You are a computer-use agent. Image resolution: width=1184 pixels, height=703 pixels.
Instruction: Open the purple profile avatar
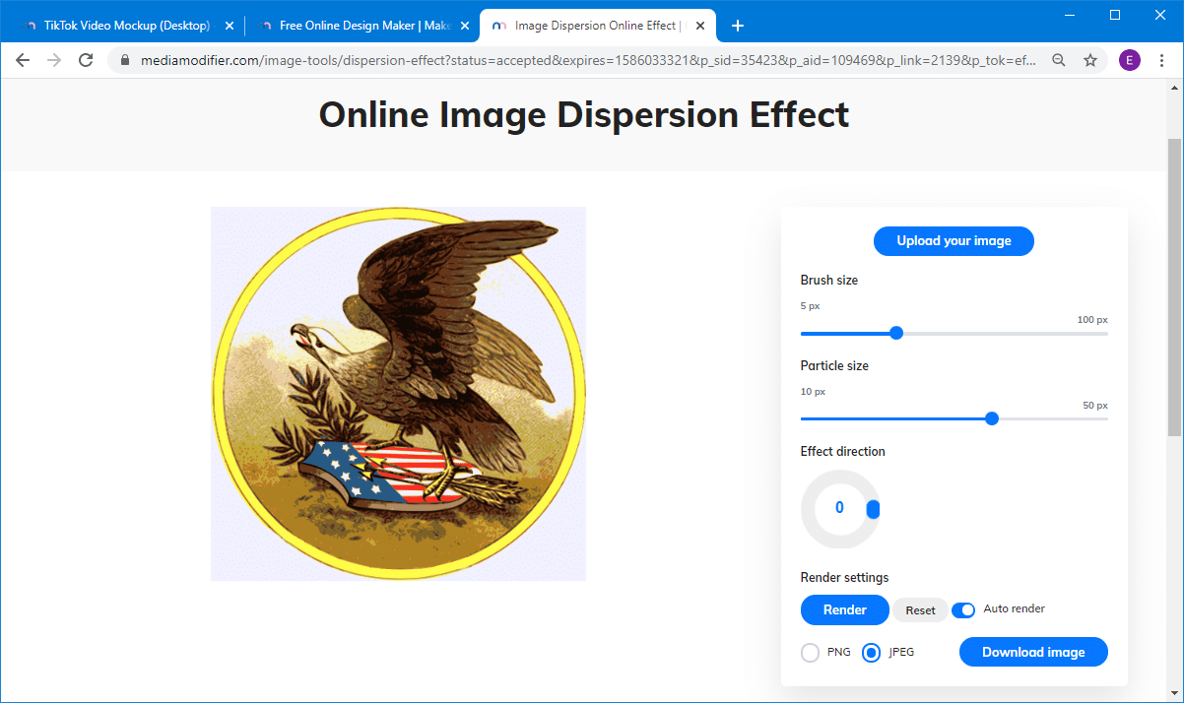[x=1129, y=60]
